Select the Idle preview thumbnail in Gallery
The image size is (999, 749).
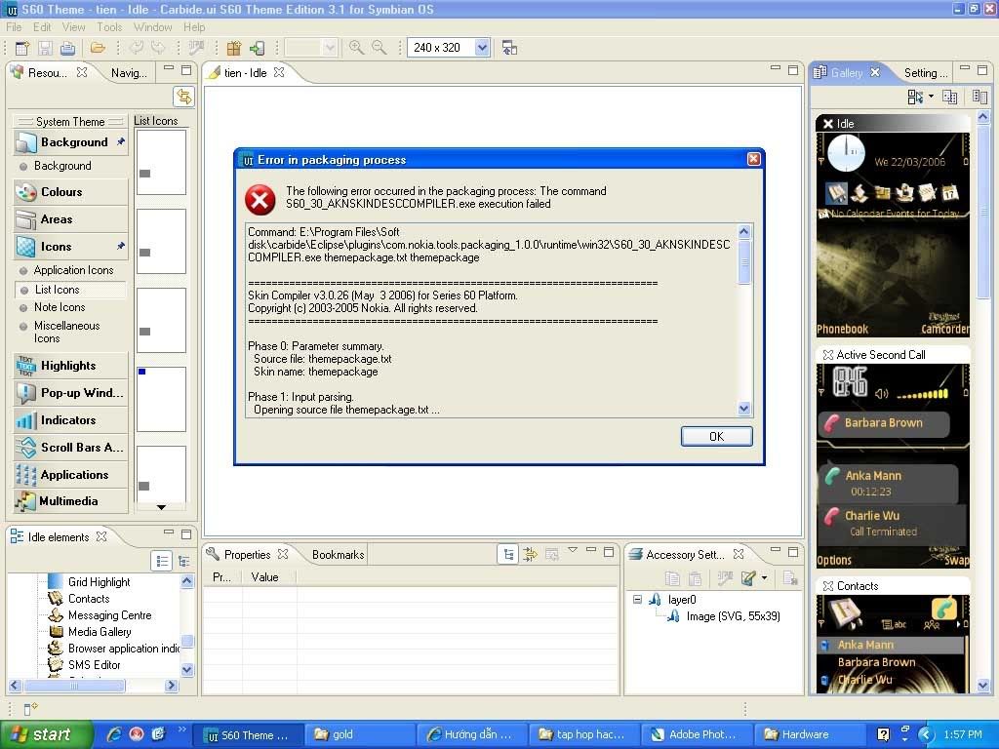pos(893,225)
